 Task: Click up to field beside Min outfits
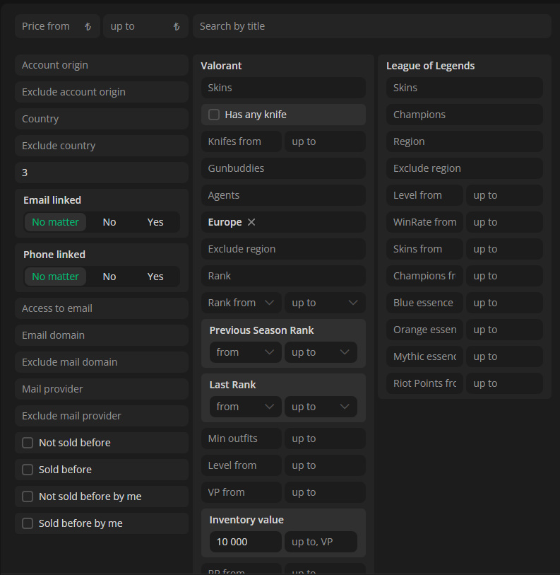pyautogui.click(x=325, y=438)
